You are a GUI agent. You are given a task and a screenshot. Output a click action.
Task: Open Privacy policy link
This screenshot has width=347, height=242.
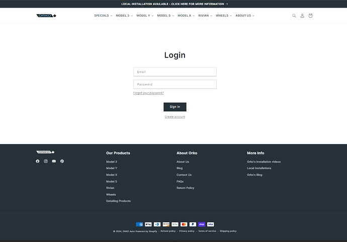pos(187,231)
